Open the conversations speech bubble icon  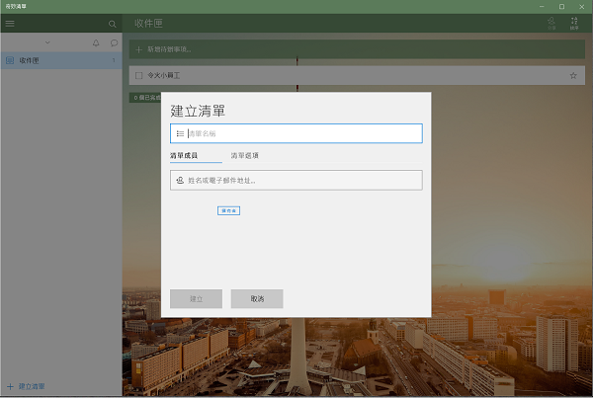tap(114, 42)
